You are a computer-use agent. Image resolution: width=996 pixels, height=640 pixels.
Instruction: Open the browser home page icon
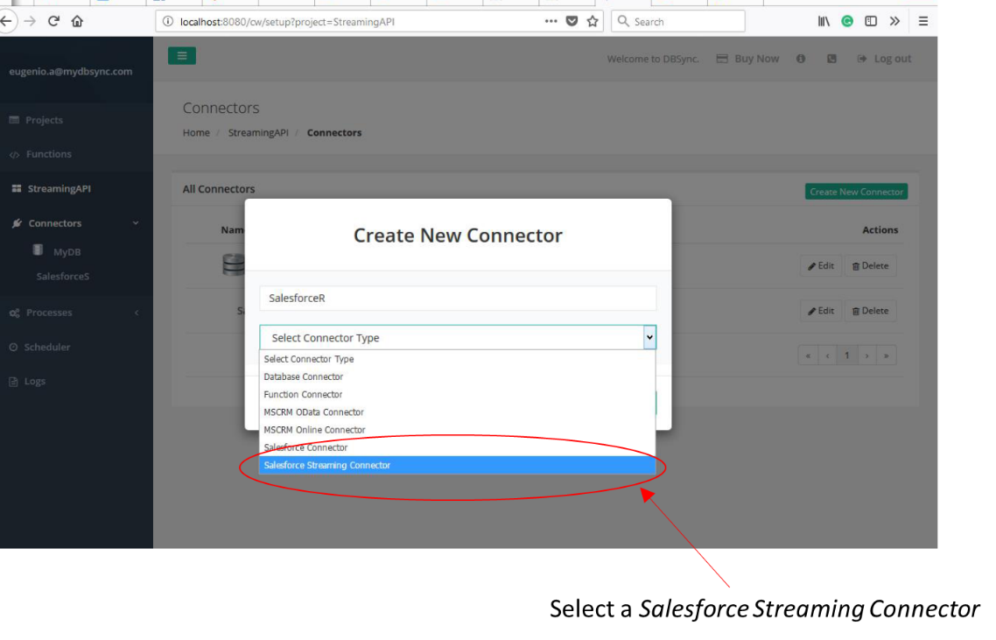pos(77,21)
